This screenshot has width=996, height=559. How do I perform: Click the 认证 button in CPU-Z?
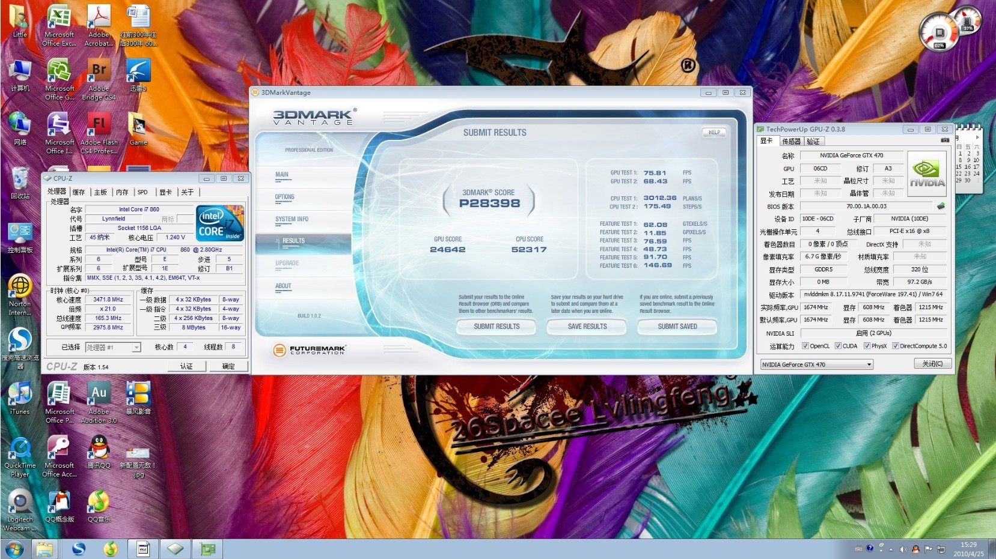[187, 366]
